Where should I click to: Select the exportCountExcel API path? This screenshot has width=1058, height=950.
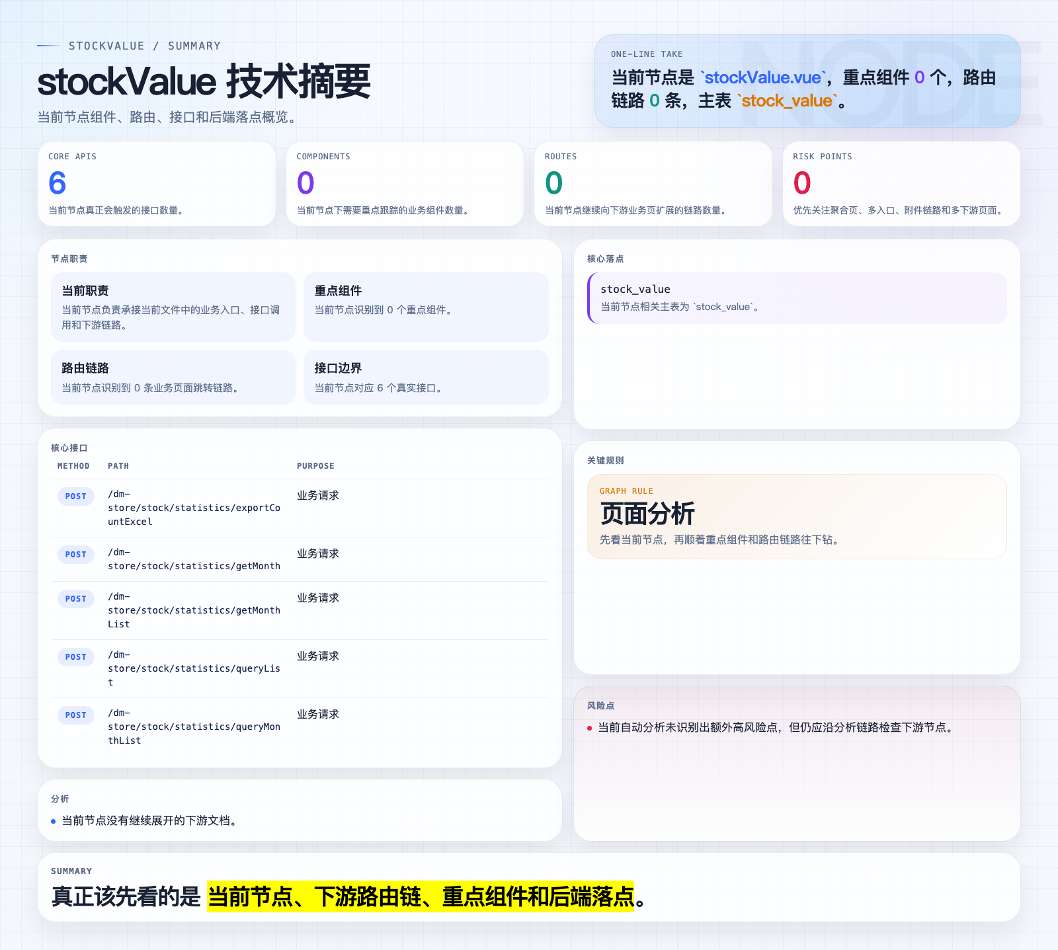tap(194, 508)
